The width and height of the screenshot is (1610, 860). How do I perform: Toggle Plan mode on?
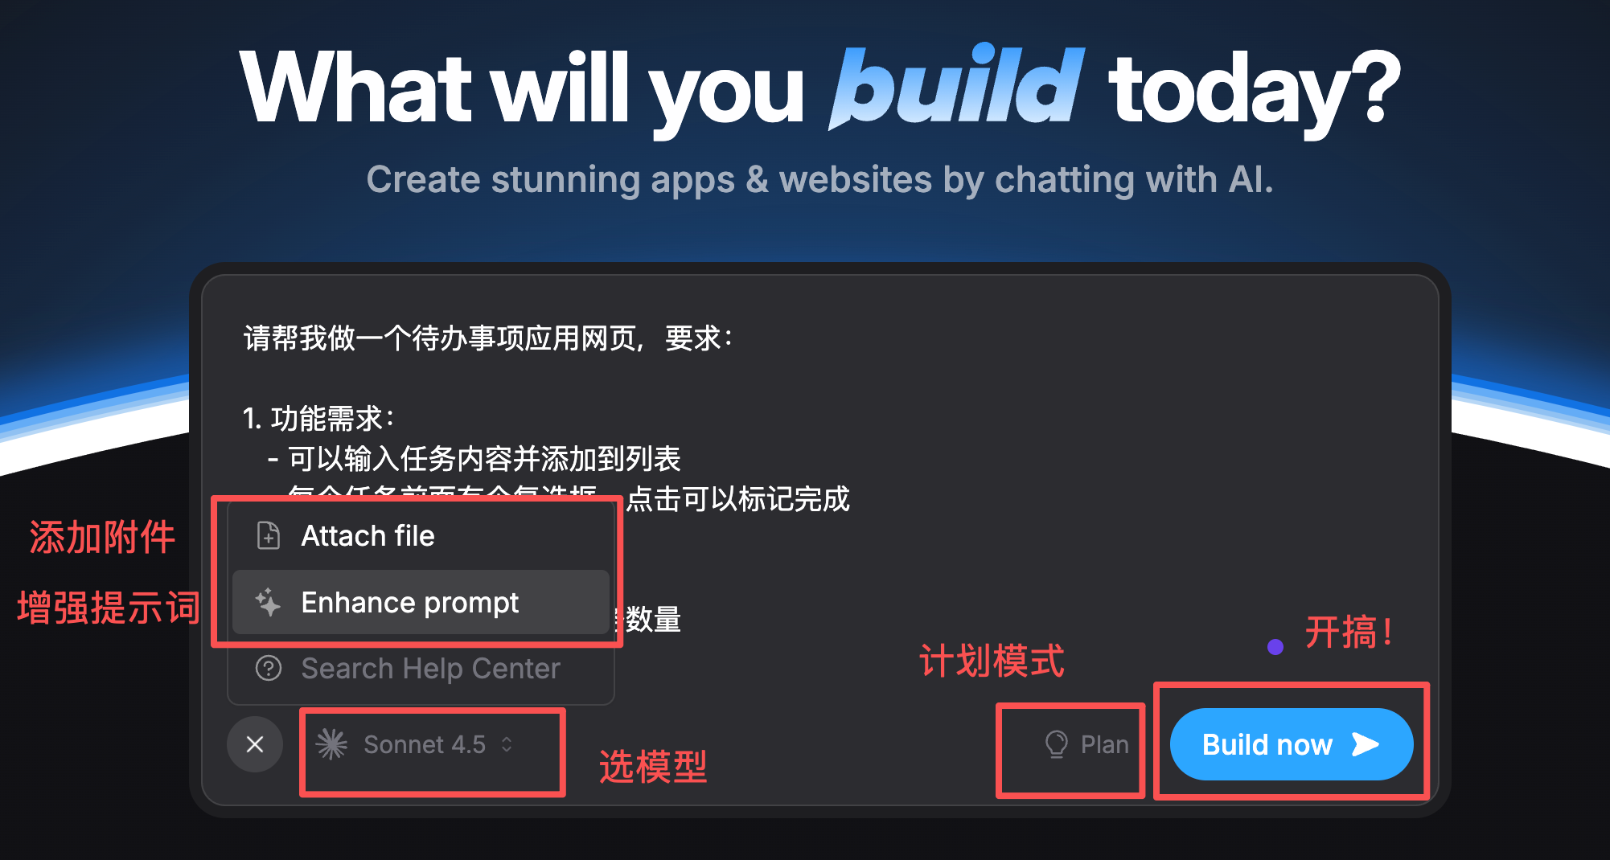coord(1086,744)
